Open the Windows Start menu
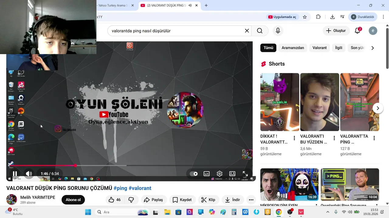This screenshot has height=218, width=389. [x=88, y=212]
